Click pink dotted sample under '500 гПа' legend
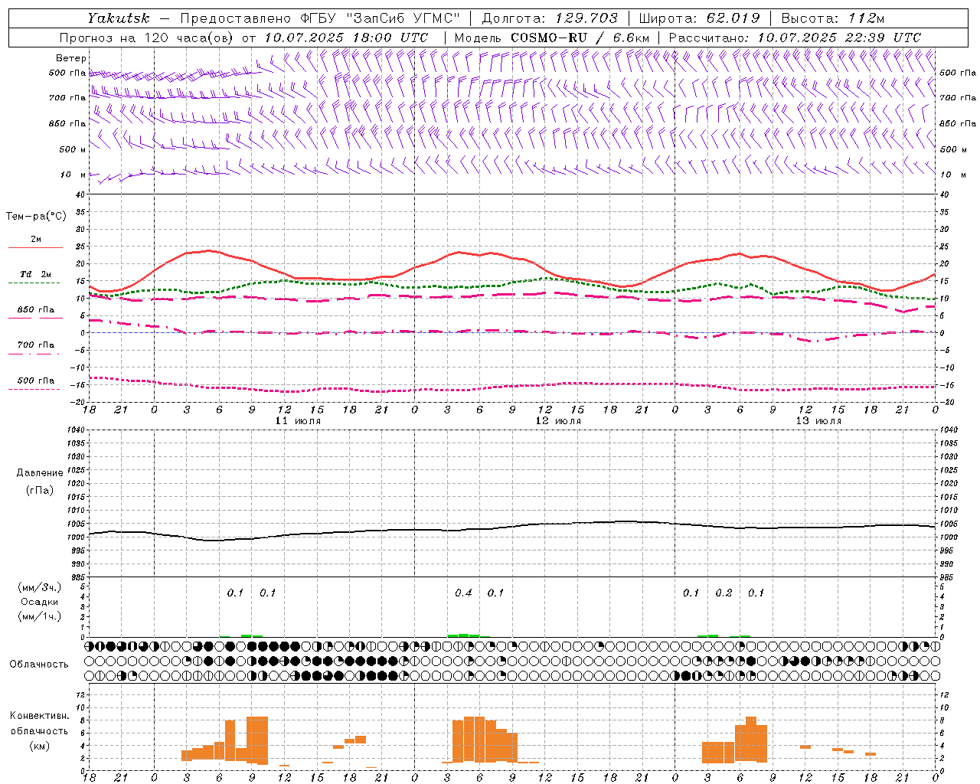Viewport: 980px width, 784px height. pos(34,390)
